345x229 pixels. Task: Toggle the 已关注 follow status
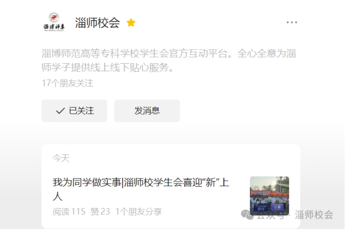point(74,111)
